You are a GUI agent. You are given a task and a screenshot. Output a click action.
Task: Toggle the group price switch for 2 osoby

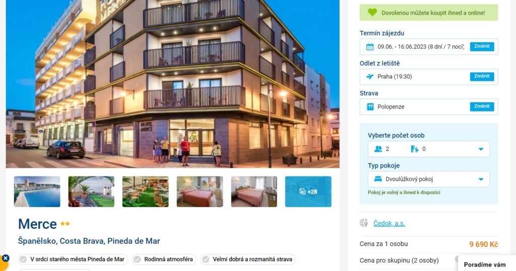point(457,259)
